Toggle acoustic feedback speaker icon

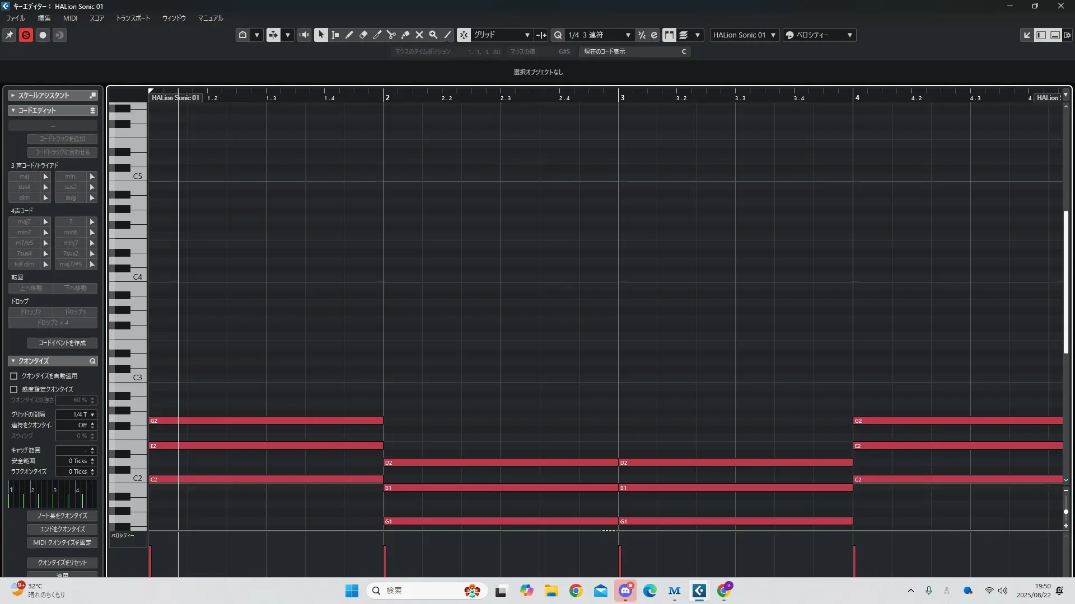(304, 35)
